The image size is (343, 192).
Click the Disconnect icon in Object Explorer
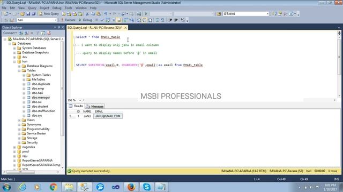coord(26,33)
